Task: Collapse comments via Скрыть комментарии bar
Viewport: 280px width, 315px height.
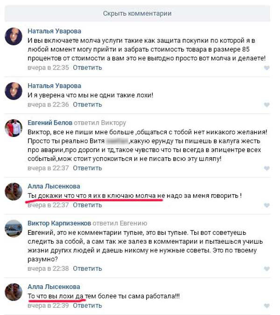Action: [x=137, y=14]
